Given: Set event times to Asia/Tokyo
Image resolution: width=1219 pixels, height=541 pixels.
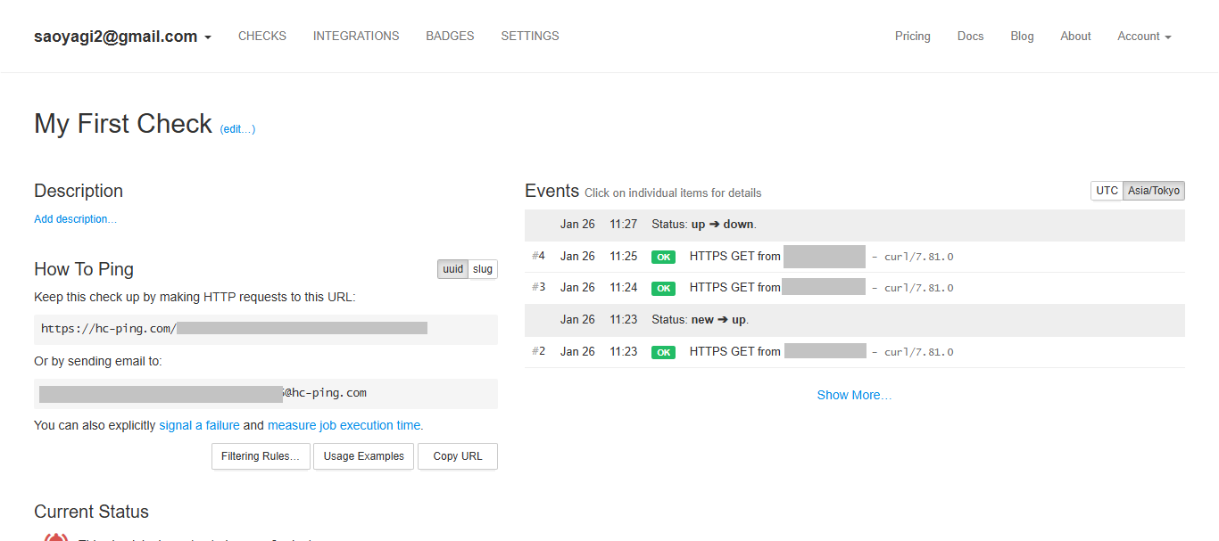Looking at the screenshot, I should (1154, 191).
